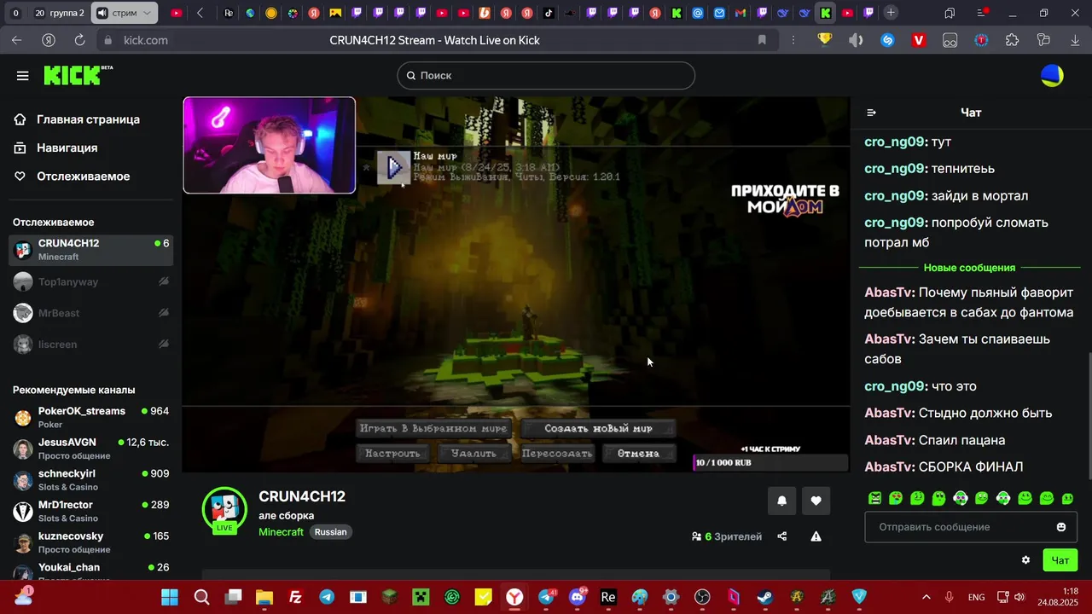Click the Новые сообщения divider label
The width and height of the screenshot is (1092, 614).
click(x=969, y=268)
